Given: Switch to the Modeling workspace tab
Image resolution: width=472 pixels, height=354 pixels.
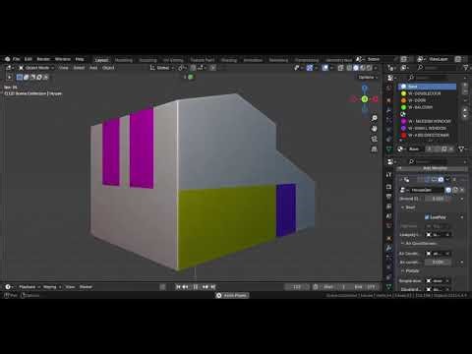Looking at the screenshot, I should click(x=124, y=60).
